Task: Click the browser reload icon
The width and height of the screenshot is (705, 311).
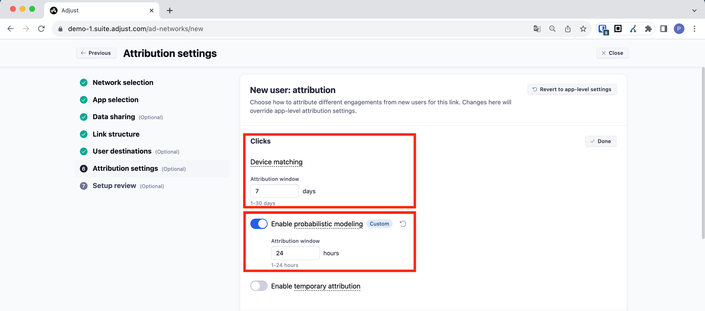Action: [x=41, y=29]
